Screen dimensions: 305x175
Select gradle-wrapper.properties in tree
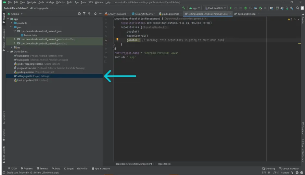pos(37,64)
